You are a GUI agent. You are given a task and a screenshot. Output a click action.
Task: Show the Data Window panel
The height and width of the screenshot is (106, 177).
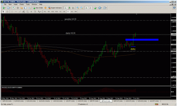pyautogui.click(x=18, y=8)
